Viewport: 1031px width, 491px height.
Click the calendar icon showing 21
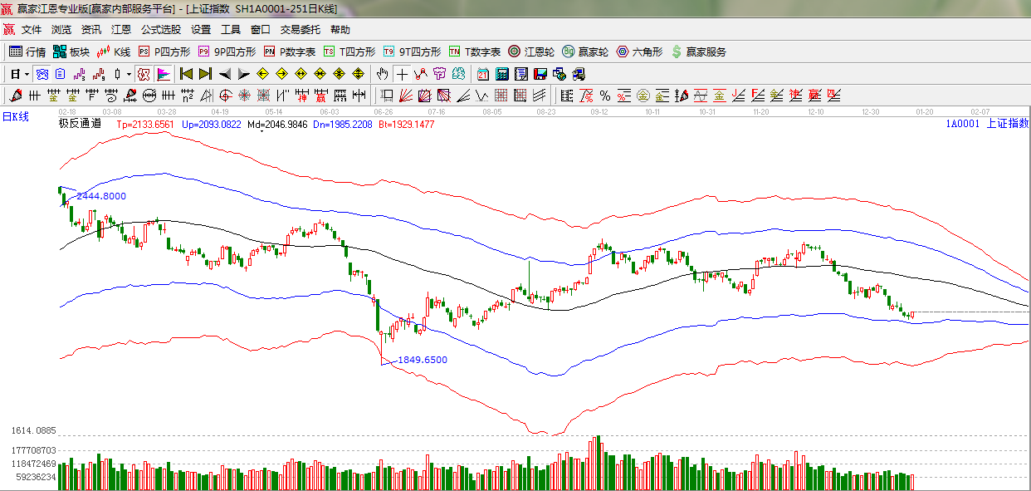point(483,74)
